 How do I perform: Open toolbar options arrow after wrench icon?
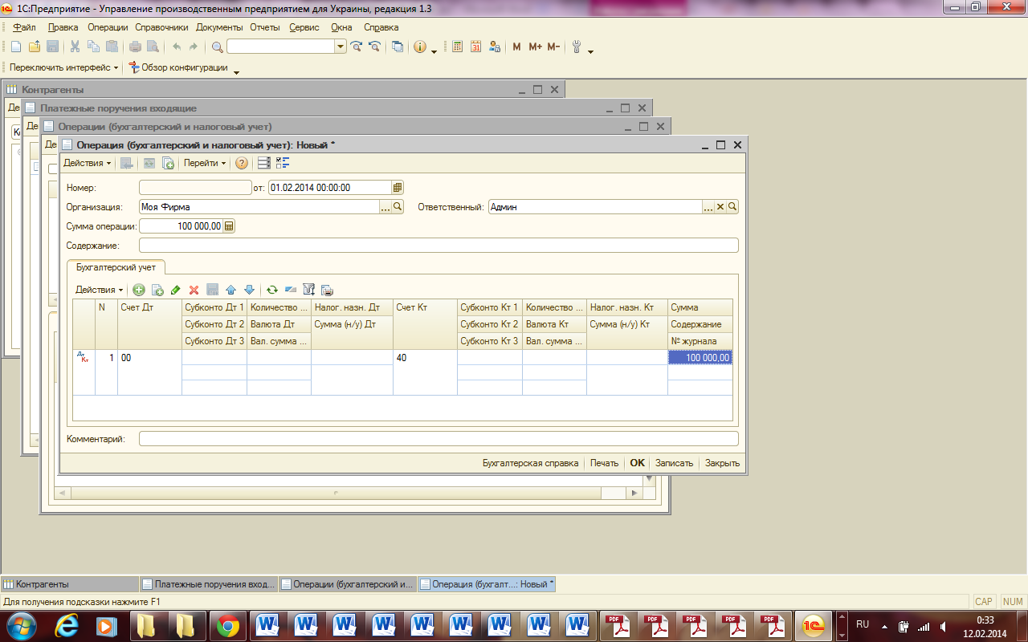pyautogui.click(x=591, y=51)
